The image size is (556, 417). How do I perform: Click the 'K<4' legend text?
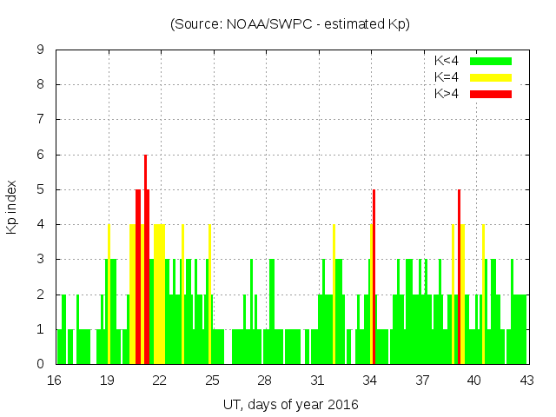pyautogui.click(x=447, y=61)
